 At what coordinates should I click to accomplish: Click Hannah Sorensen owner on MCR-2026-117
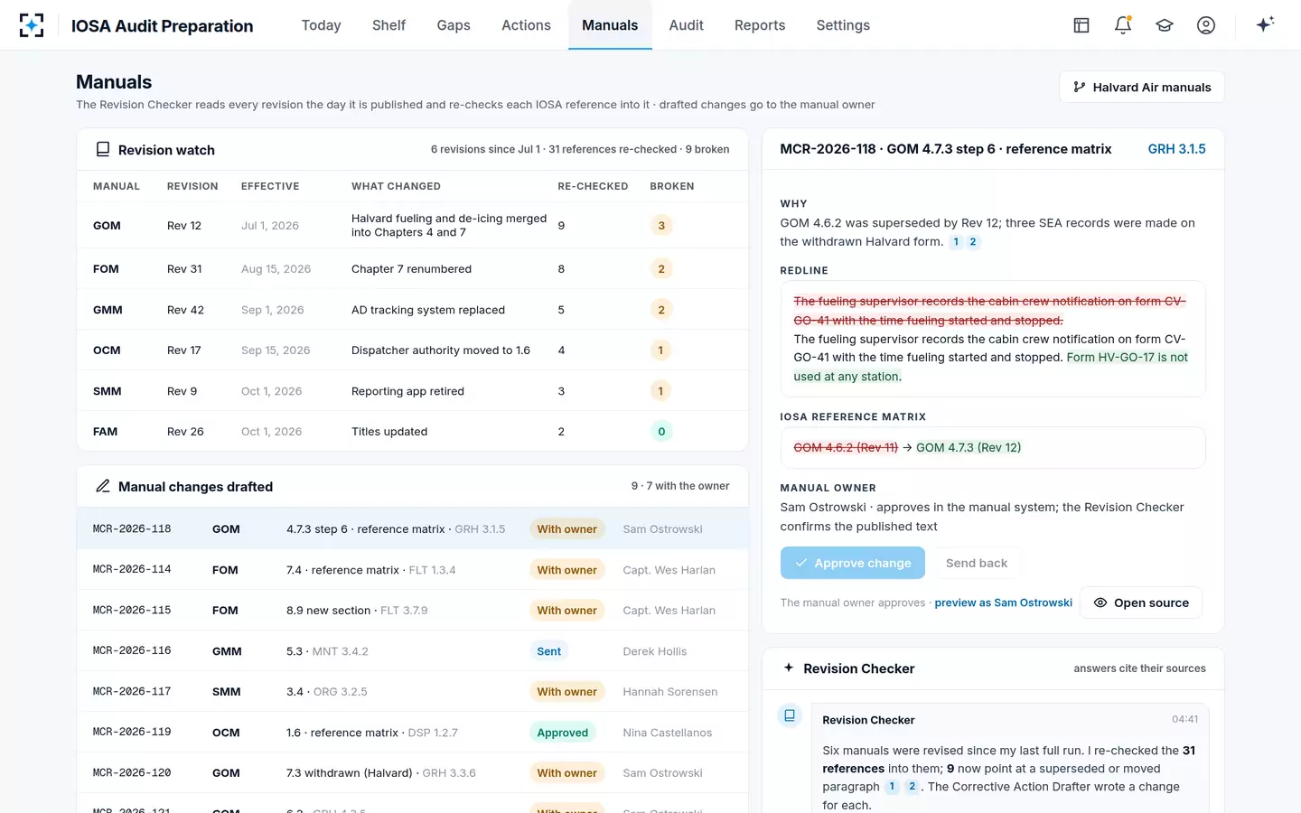click(669, 692)
